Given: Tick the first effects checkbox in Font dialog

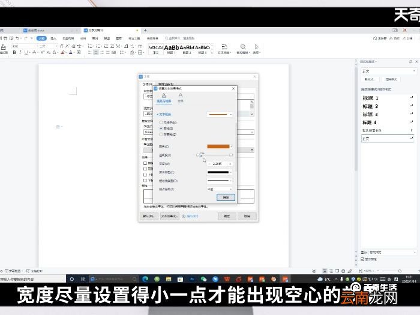Looking at the screenshot, I should [x=145, y=163].
